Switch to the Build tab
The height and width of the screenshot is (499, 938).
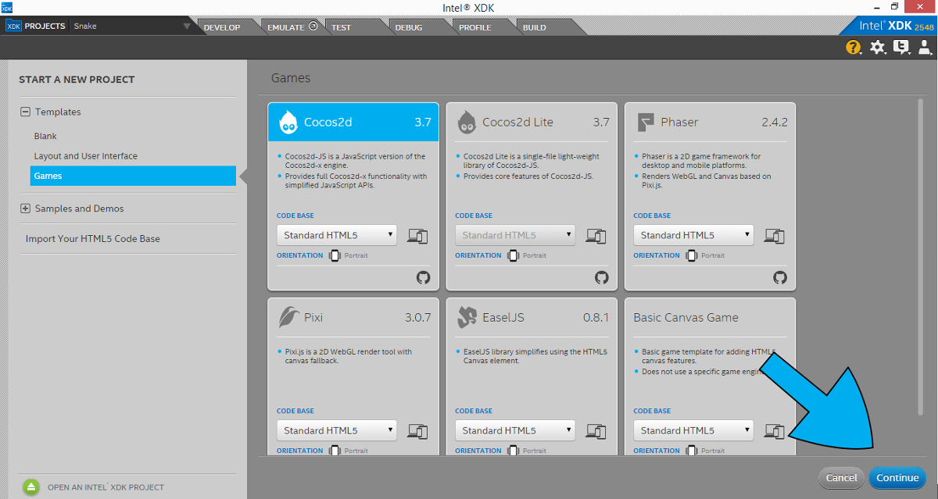[x=535, y=27]
